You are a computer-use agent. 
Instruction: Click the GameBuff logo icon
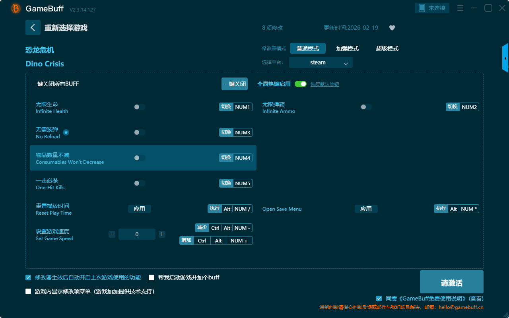point(16,8)
